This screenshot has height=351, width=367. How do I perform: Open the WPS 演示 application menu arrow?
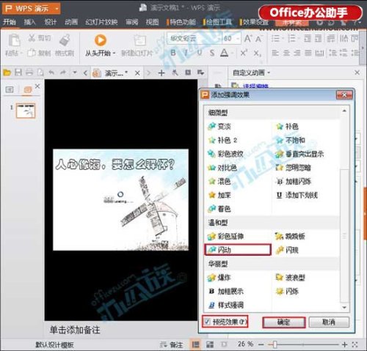point(57,9)
